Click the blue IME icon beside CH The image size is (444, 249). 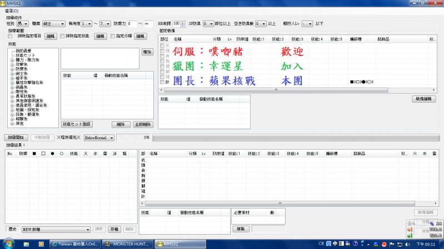click(328, 243)
